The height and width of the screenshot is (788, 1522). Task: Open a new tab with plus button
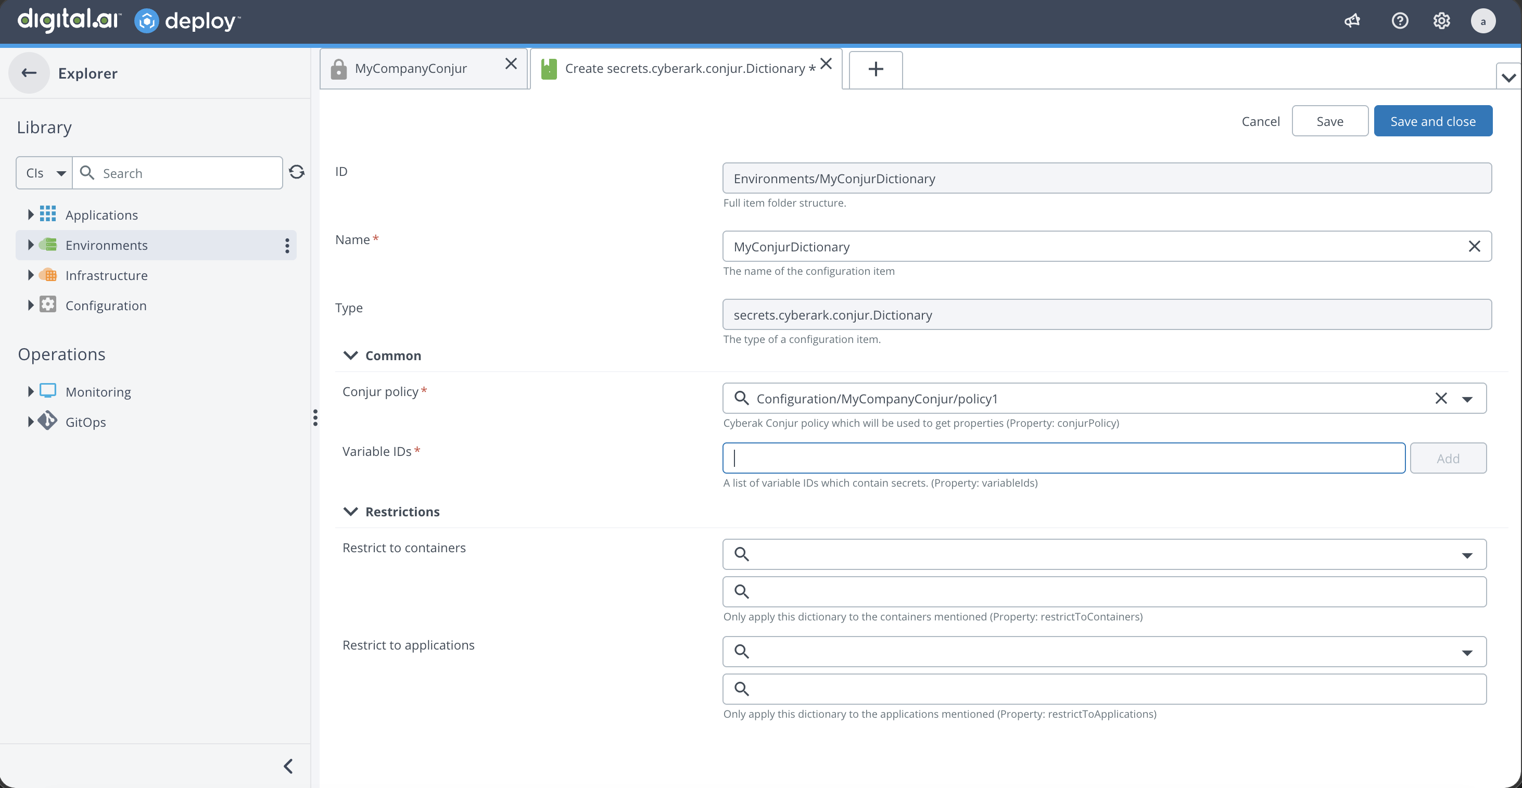(x=876, y=69)
